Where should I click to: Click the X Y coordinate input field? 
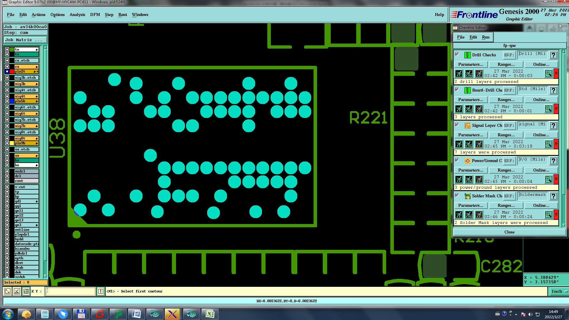tap(71, 291)
